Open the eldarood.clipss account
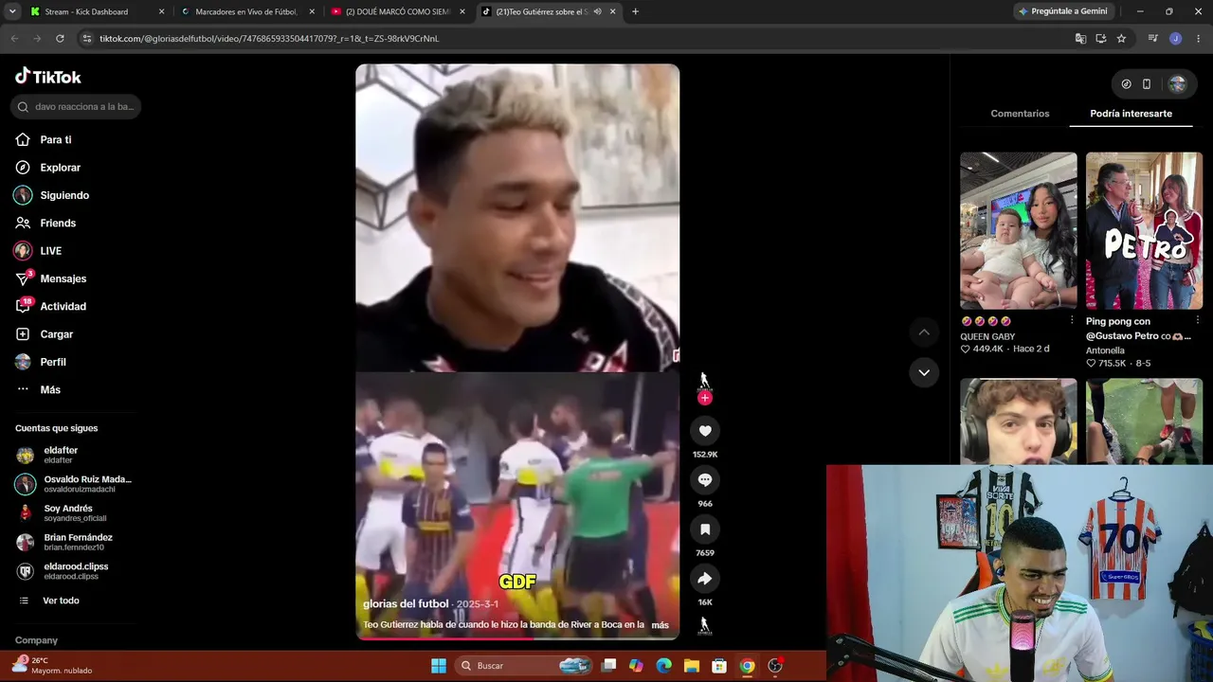Screen dimensions: 1213x682 click(74, 571)
